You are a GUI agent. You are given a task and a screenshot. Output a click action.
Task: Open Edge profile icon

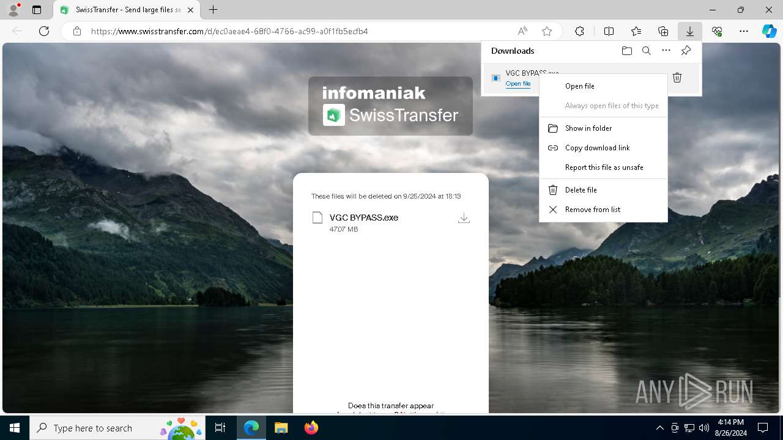click(x=13, y=10)
